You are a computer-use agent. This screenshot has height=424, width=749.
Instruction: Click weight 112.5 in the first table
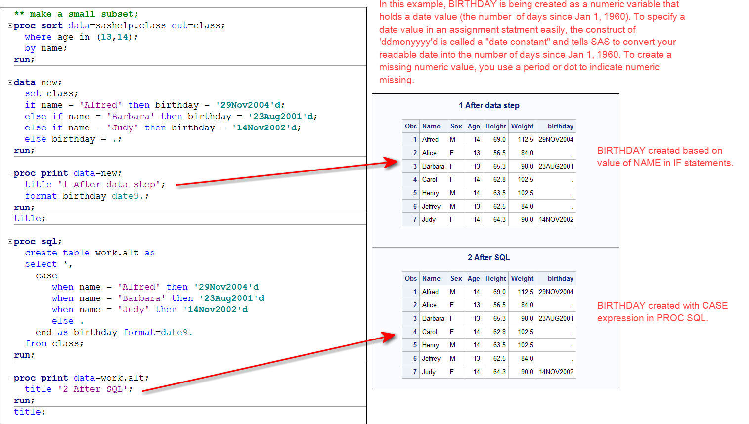point(522,139)
